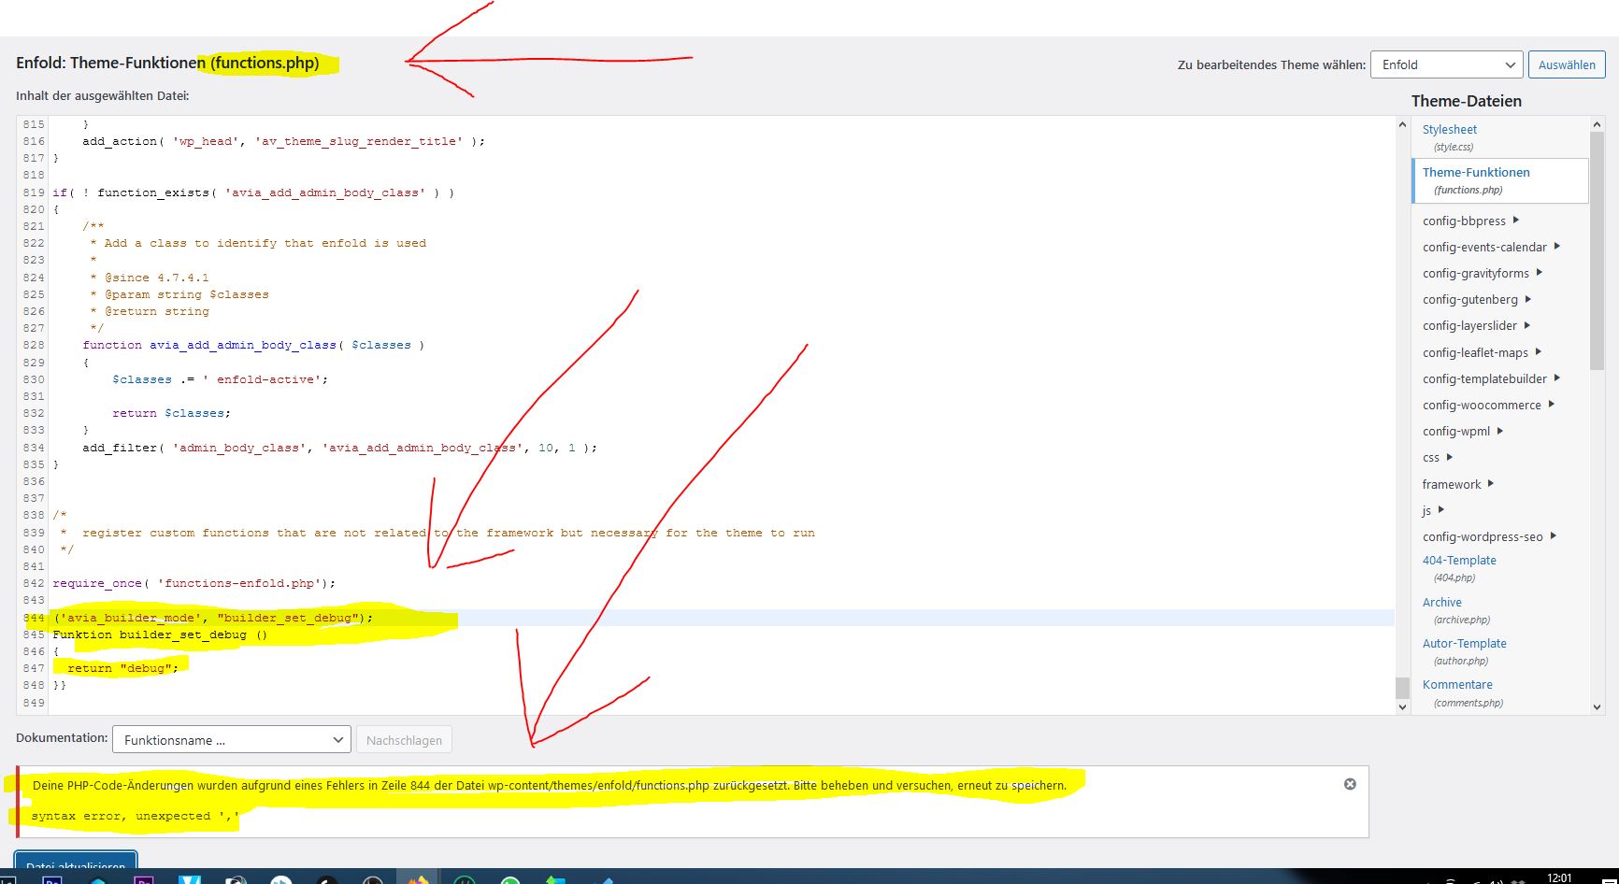Click the taskbar clock
The height and width of the screenshot is (884, 1619).
click(1559, 878)
